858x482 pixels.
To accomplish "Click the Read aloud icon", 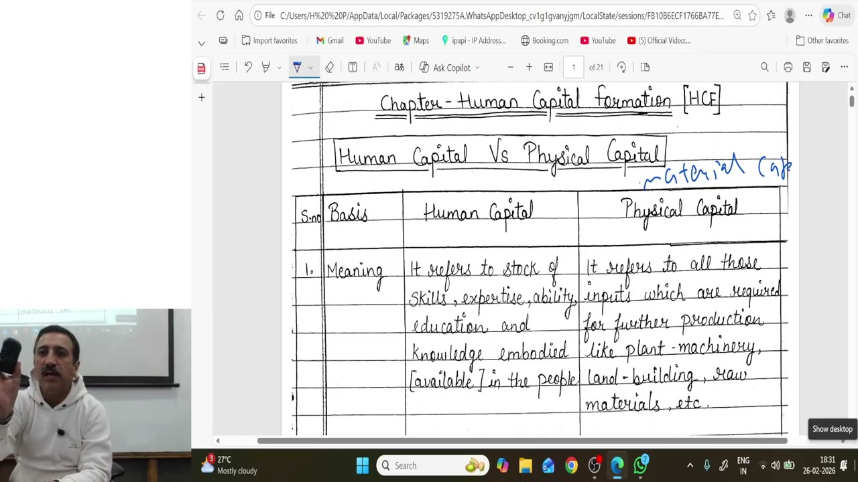I will point(376,67).
